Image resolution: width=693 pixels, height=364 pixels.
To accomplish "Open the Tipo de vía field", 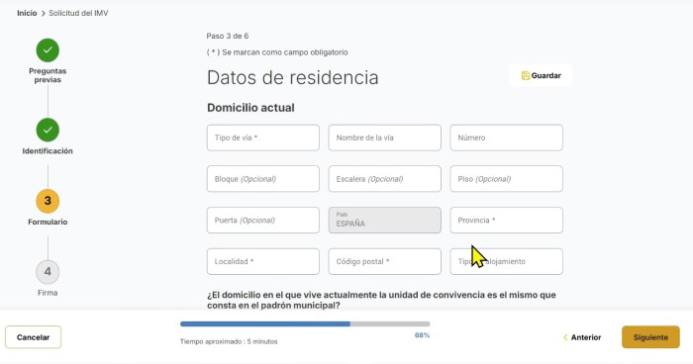I will point(263,137).
